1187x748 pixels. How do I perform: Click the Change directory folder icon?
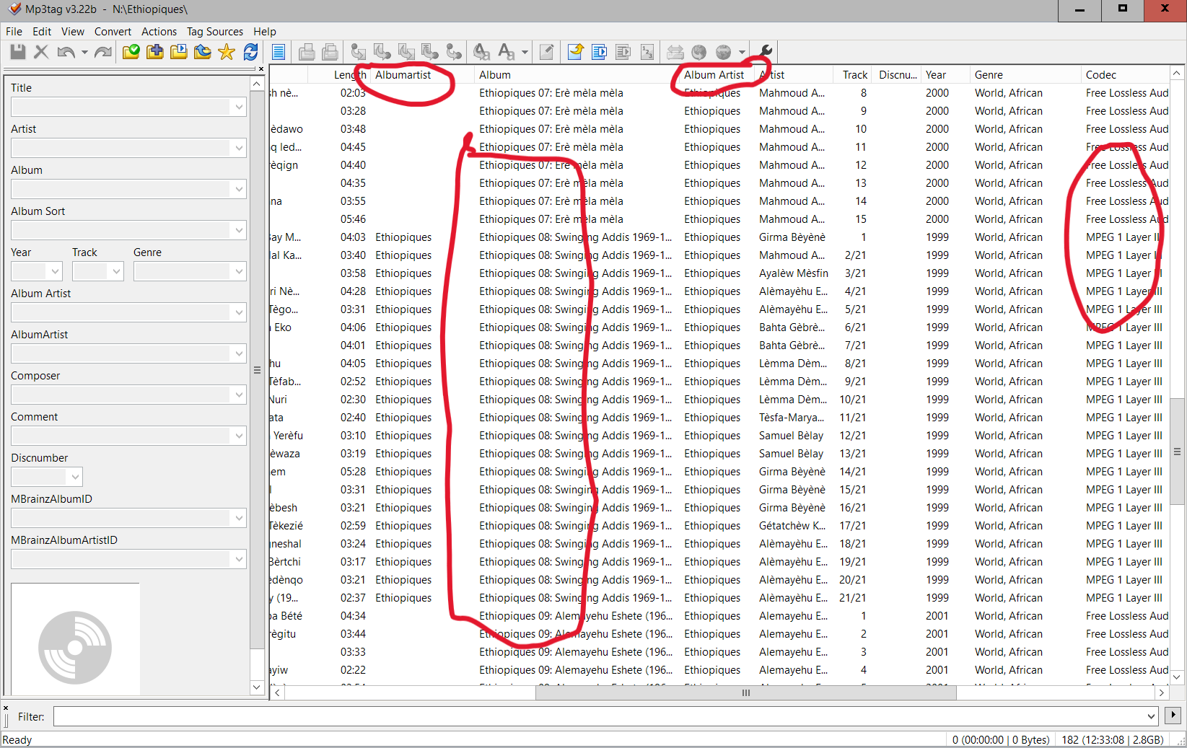(x=131, y=52)
